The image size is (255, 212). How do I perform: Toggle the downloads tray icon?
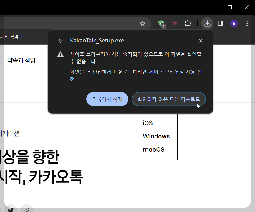(207, 24)
